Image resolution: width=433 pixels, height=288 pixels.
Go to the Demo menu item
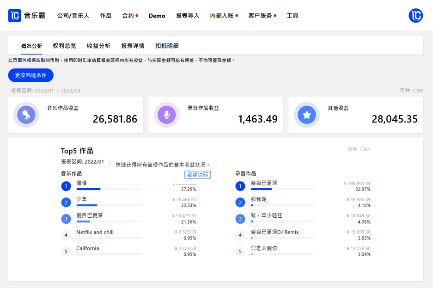(x=157, y=16)
